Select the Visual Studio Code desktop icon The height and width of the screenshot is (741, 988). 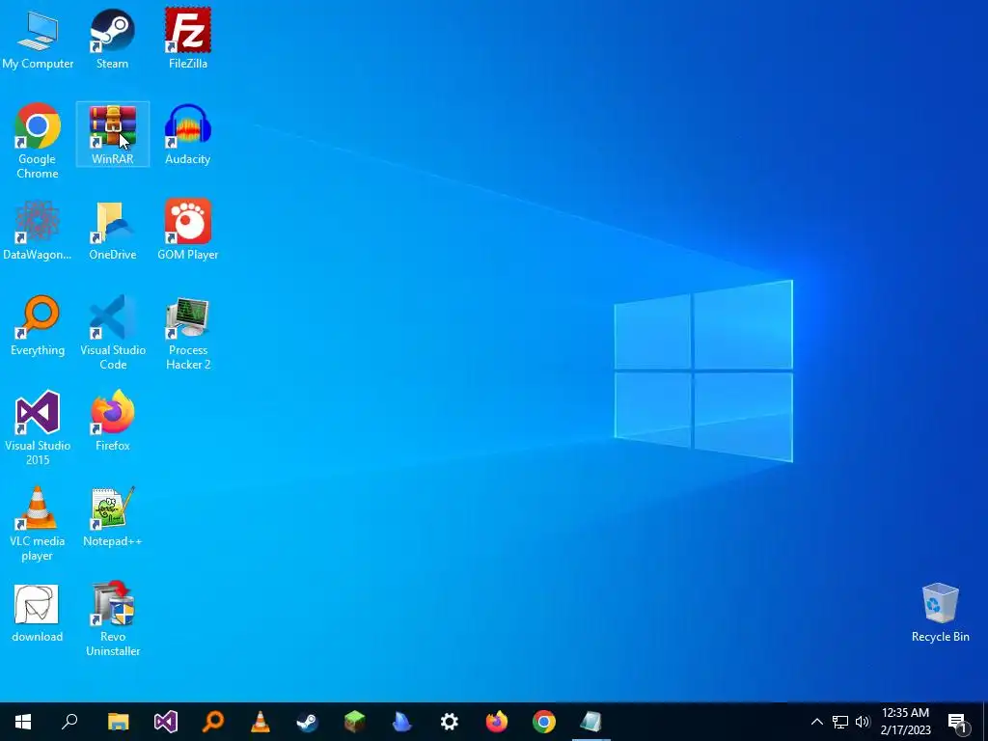[112, 333]
